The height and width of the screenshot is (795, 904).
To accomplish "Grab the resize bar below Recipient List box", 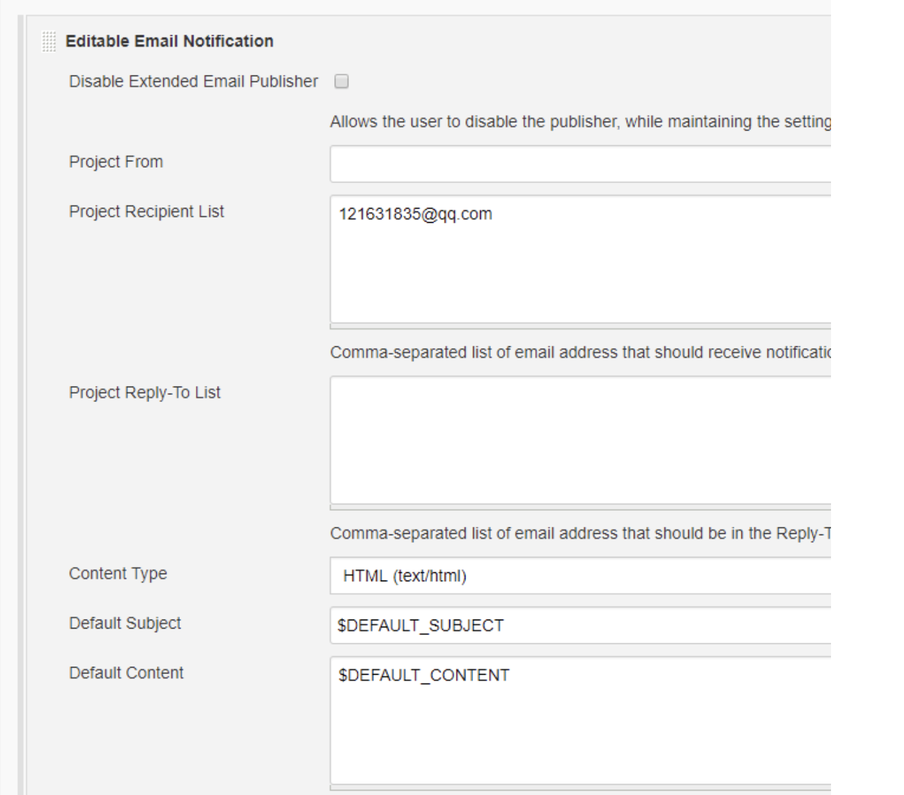I will tap(580, 326).
